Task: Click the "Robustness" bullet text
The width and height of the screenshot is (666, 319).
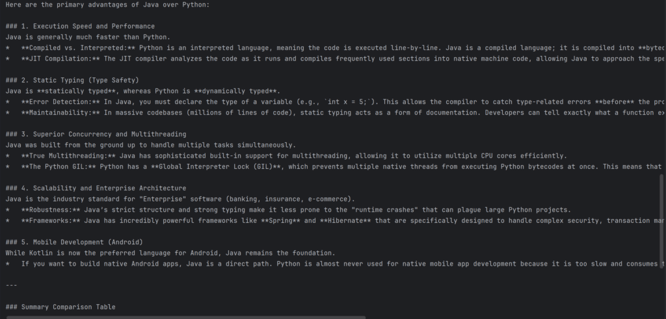Action: (50, 209)
